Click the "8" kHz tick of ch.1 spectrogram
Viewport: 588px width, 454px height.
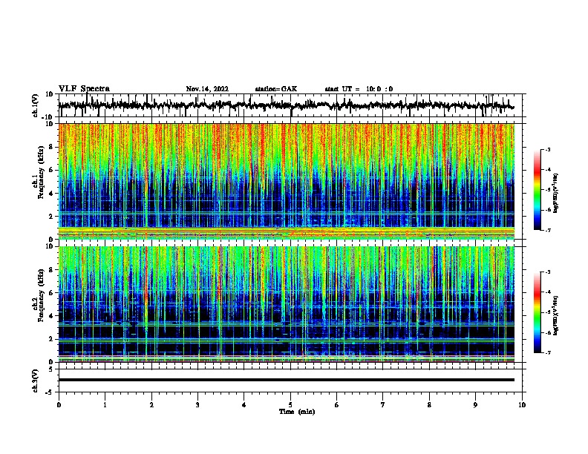(52, 147)
